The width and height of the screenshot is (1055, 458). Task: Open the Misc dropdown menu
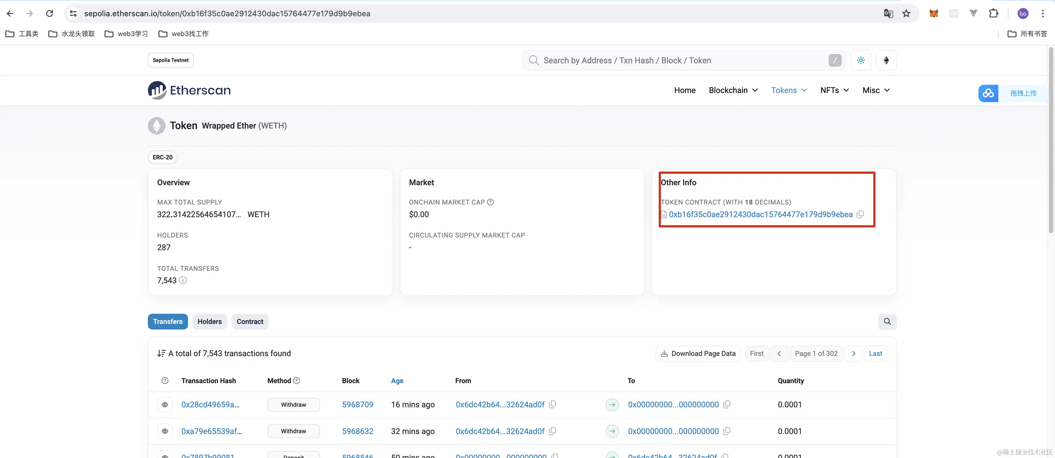[x=876, y=90]
